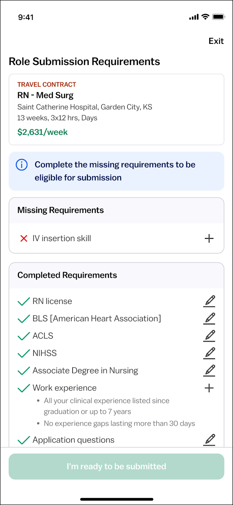The width and height of the screenshot is (233, 505).
Task: Edit the ACLS certification entry
Action: [209, 336]
